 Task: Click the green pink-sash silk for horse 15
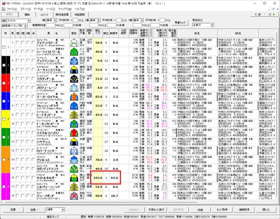tap(74, 168)
